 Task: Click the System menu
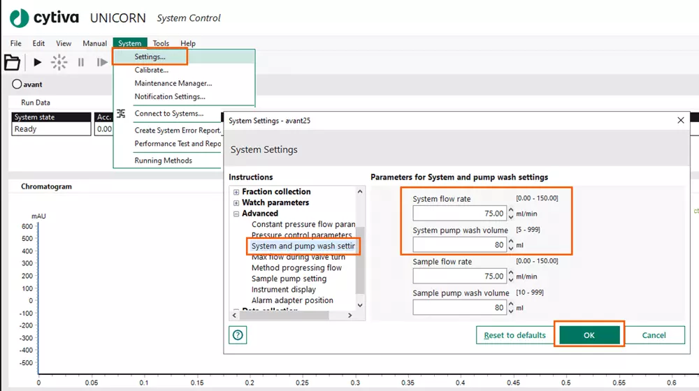(130, 43)
